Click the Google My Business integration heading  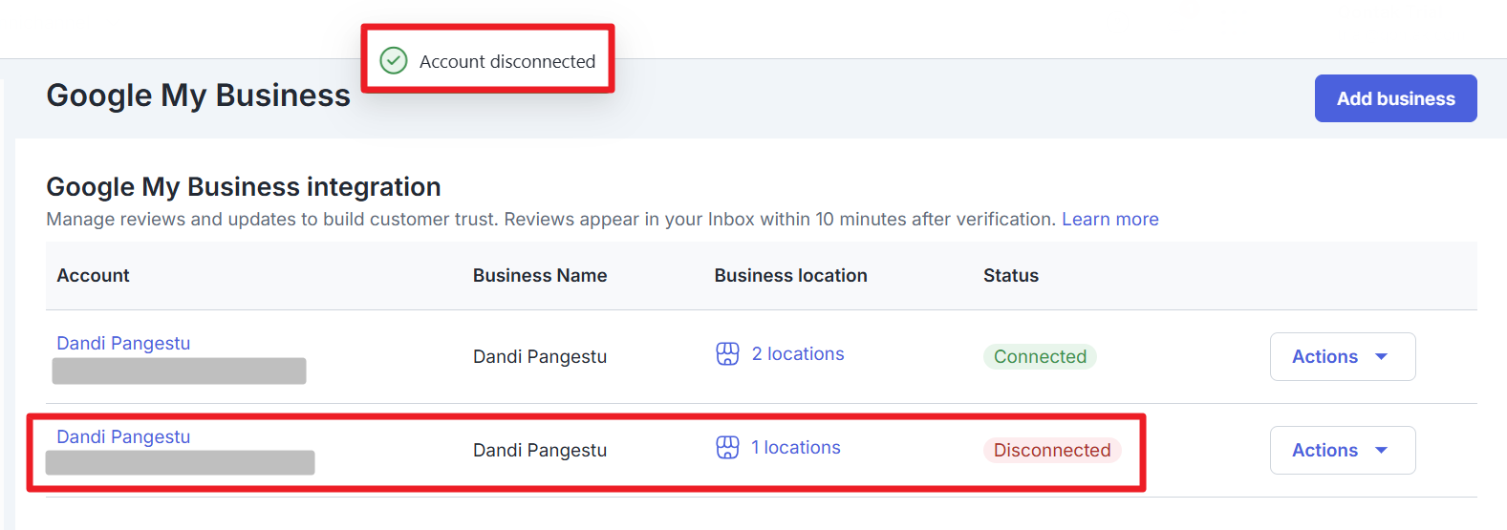(244, 186)
